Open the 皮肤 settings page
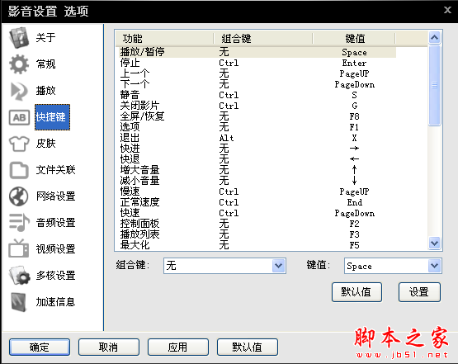 45,144
